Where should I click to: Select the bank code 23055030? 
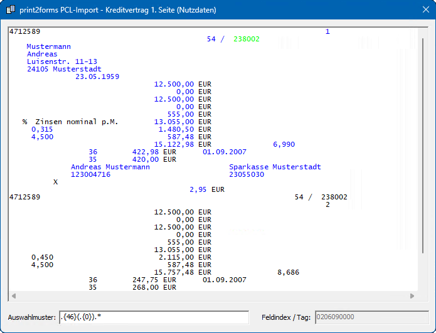point(247,174)
